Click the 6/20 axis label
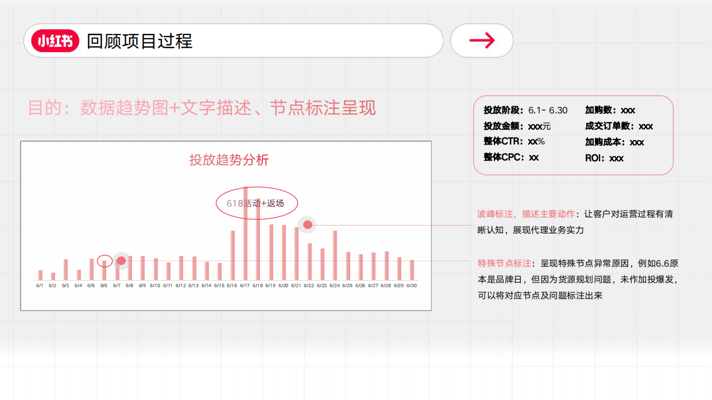 coord(284,285)
